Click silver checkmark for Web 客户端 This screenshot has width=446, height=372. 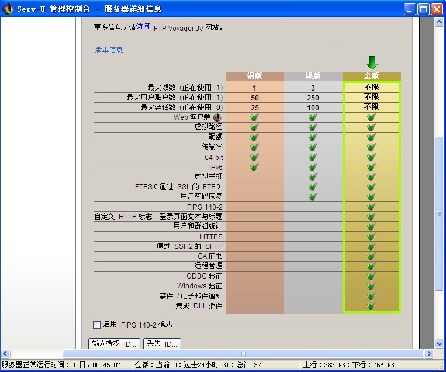pos(313,117)
